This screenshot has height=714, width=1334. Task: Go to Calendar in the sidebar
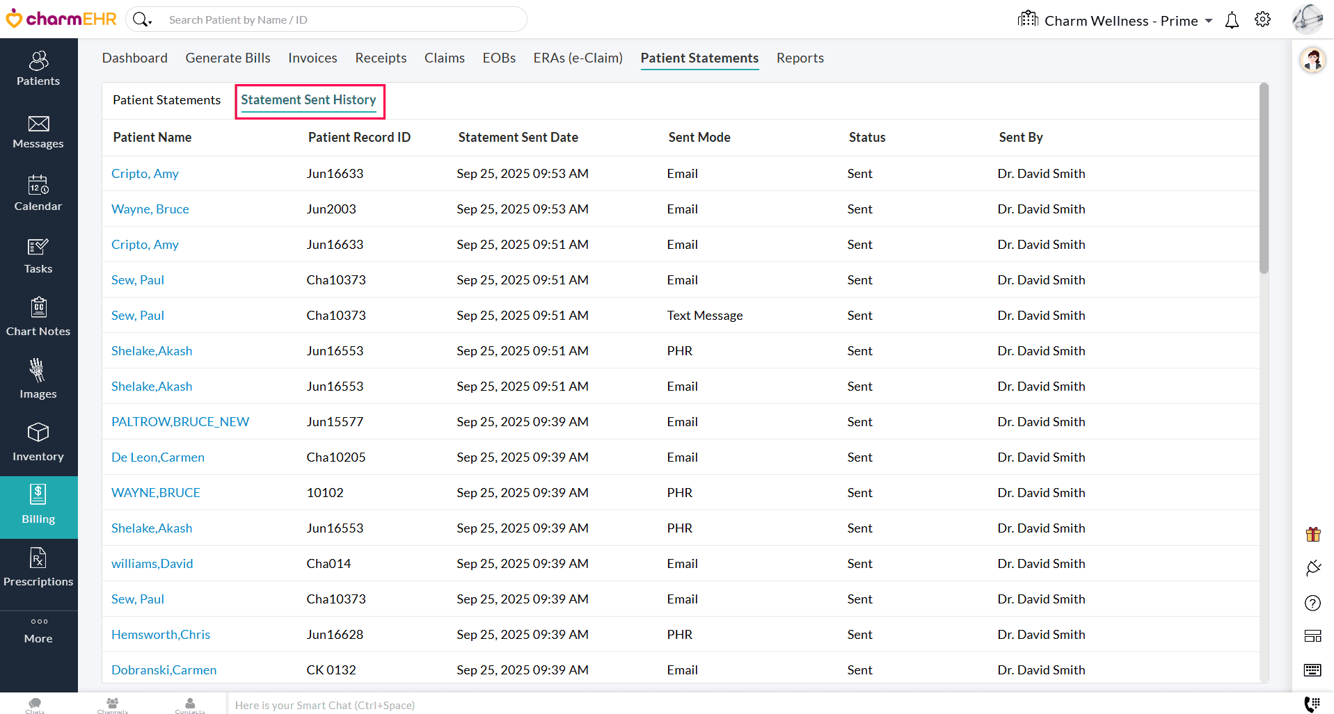(38, 194)
